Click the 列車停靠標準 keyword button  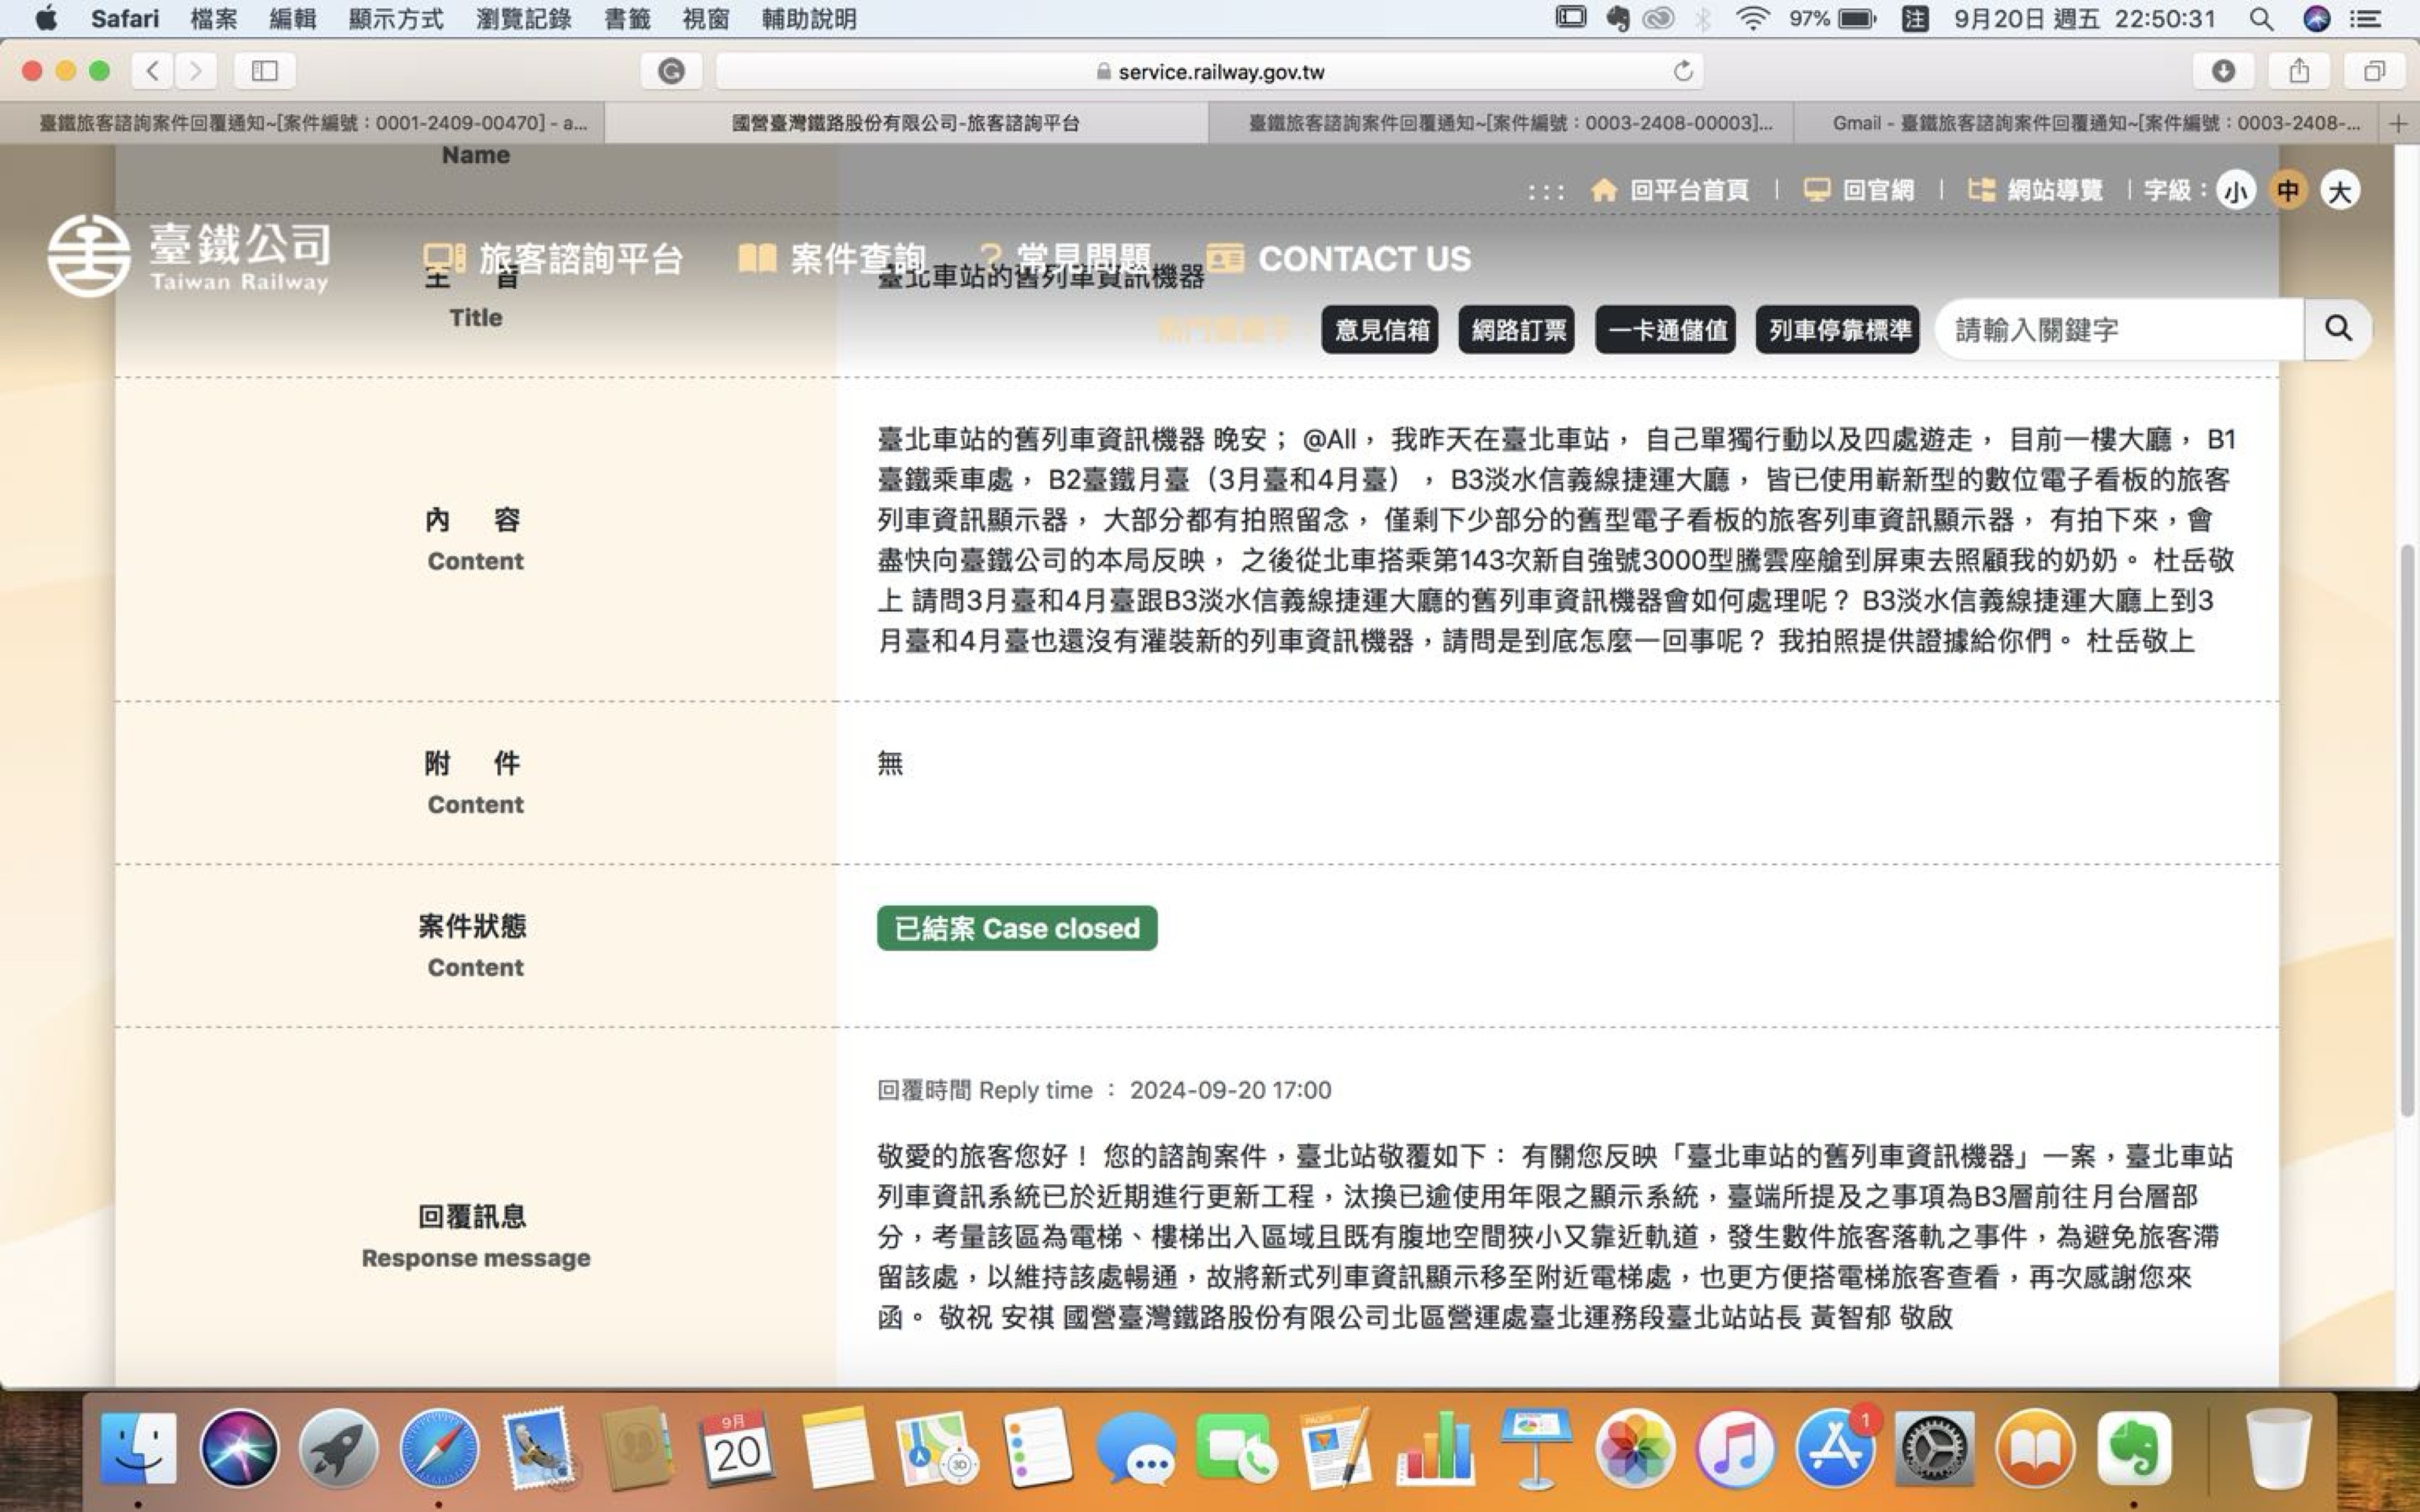click(1838, 330)
